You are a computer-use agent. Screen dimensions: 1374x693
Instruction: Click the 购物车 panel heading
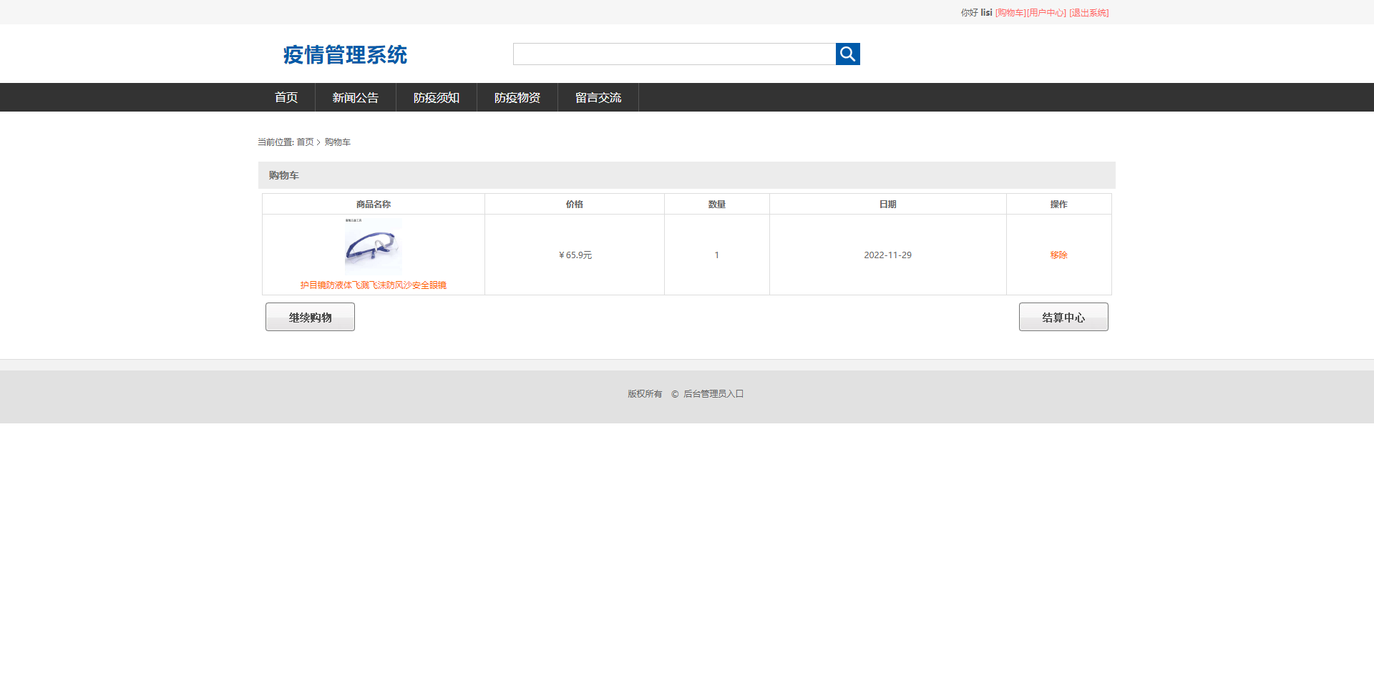coord(284,175)
